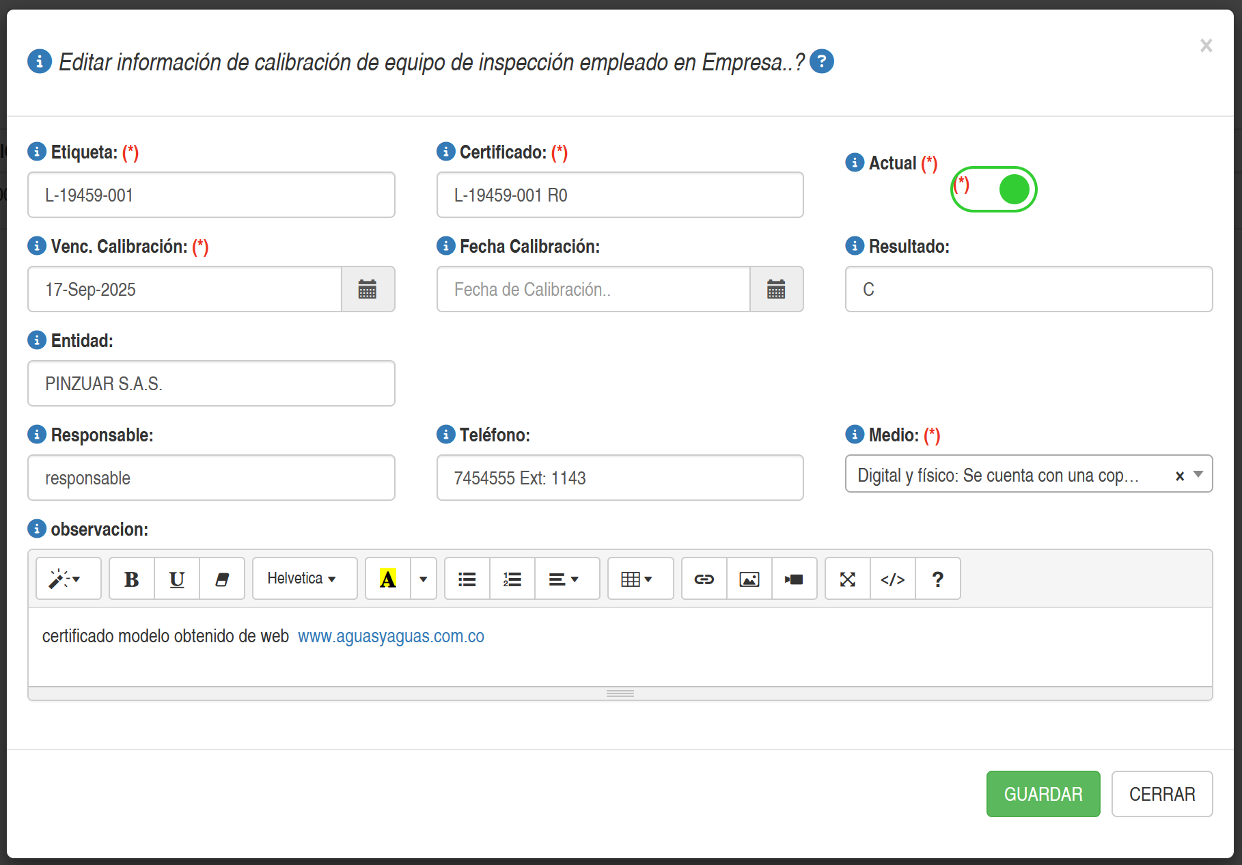Toggle bold formatting in the editor

(x=132, y=579)
